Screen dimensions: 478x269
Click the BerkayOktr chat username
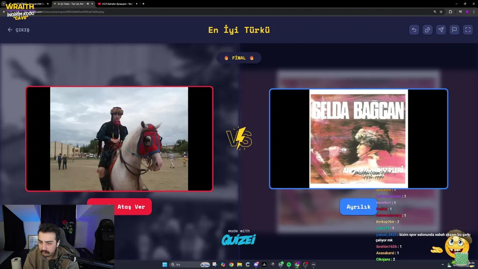[385, 222]
